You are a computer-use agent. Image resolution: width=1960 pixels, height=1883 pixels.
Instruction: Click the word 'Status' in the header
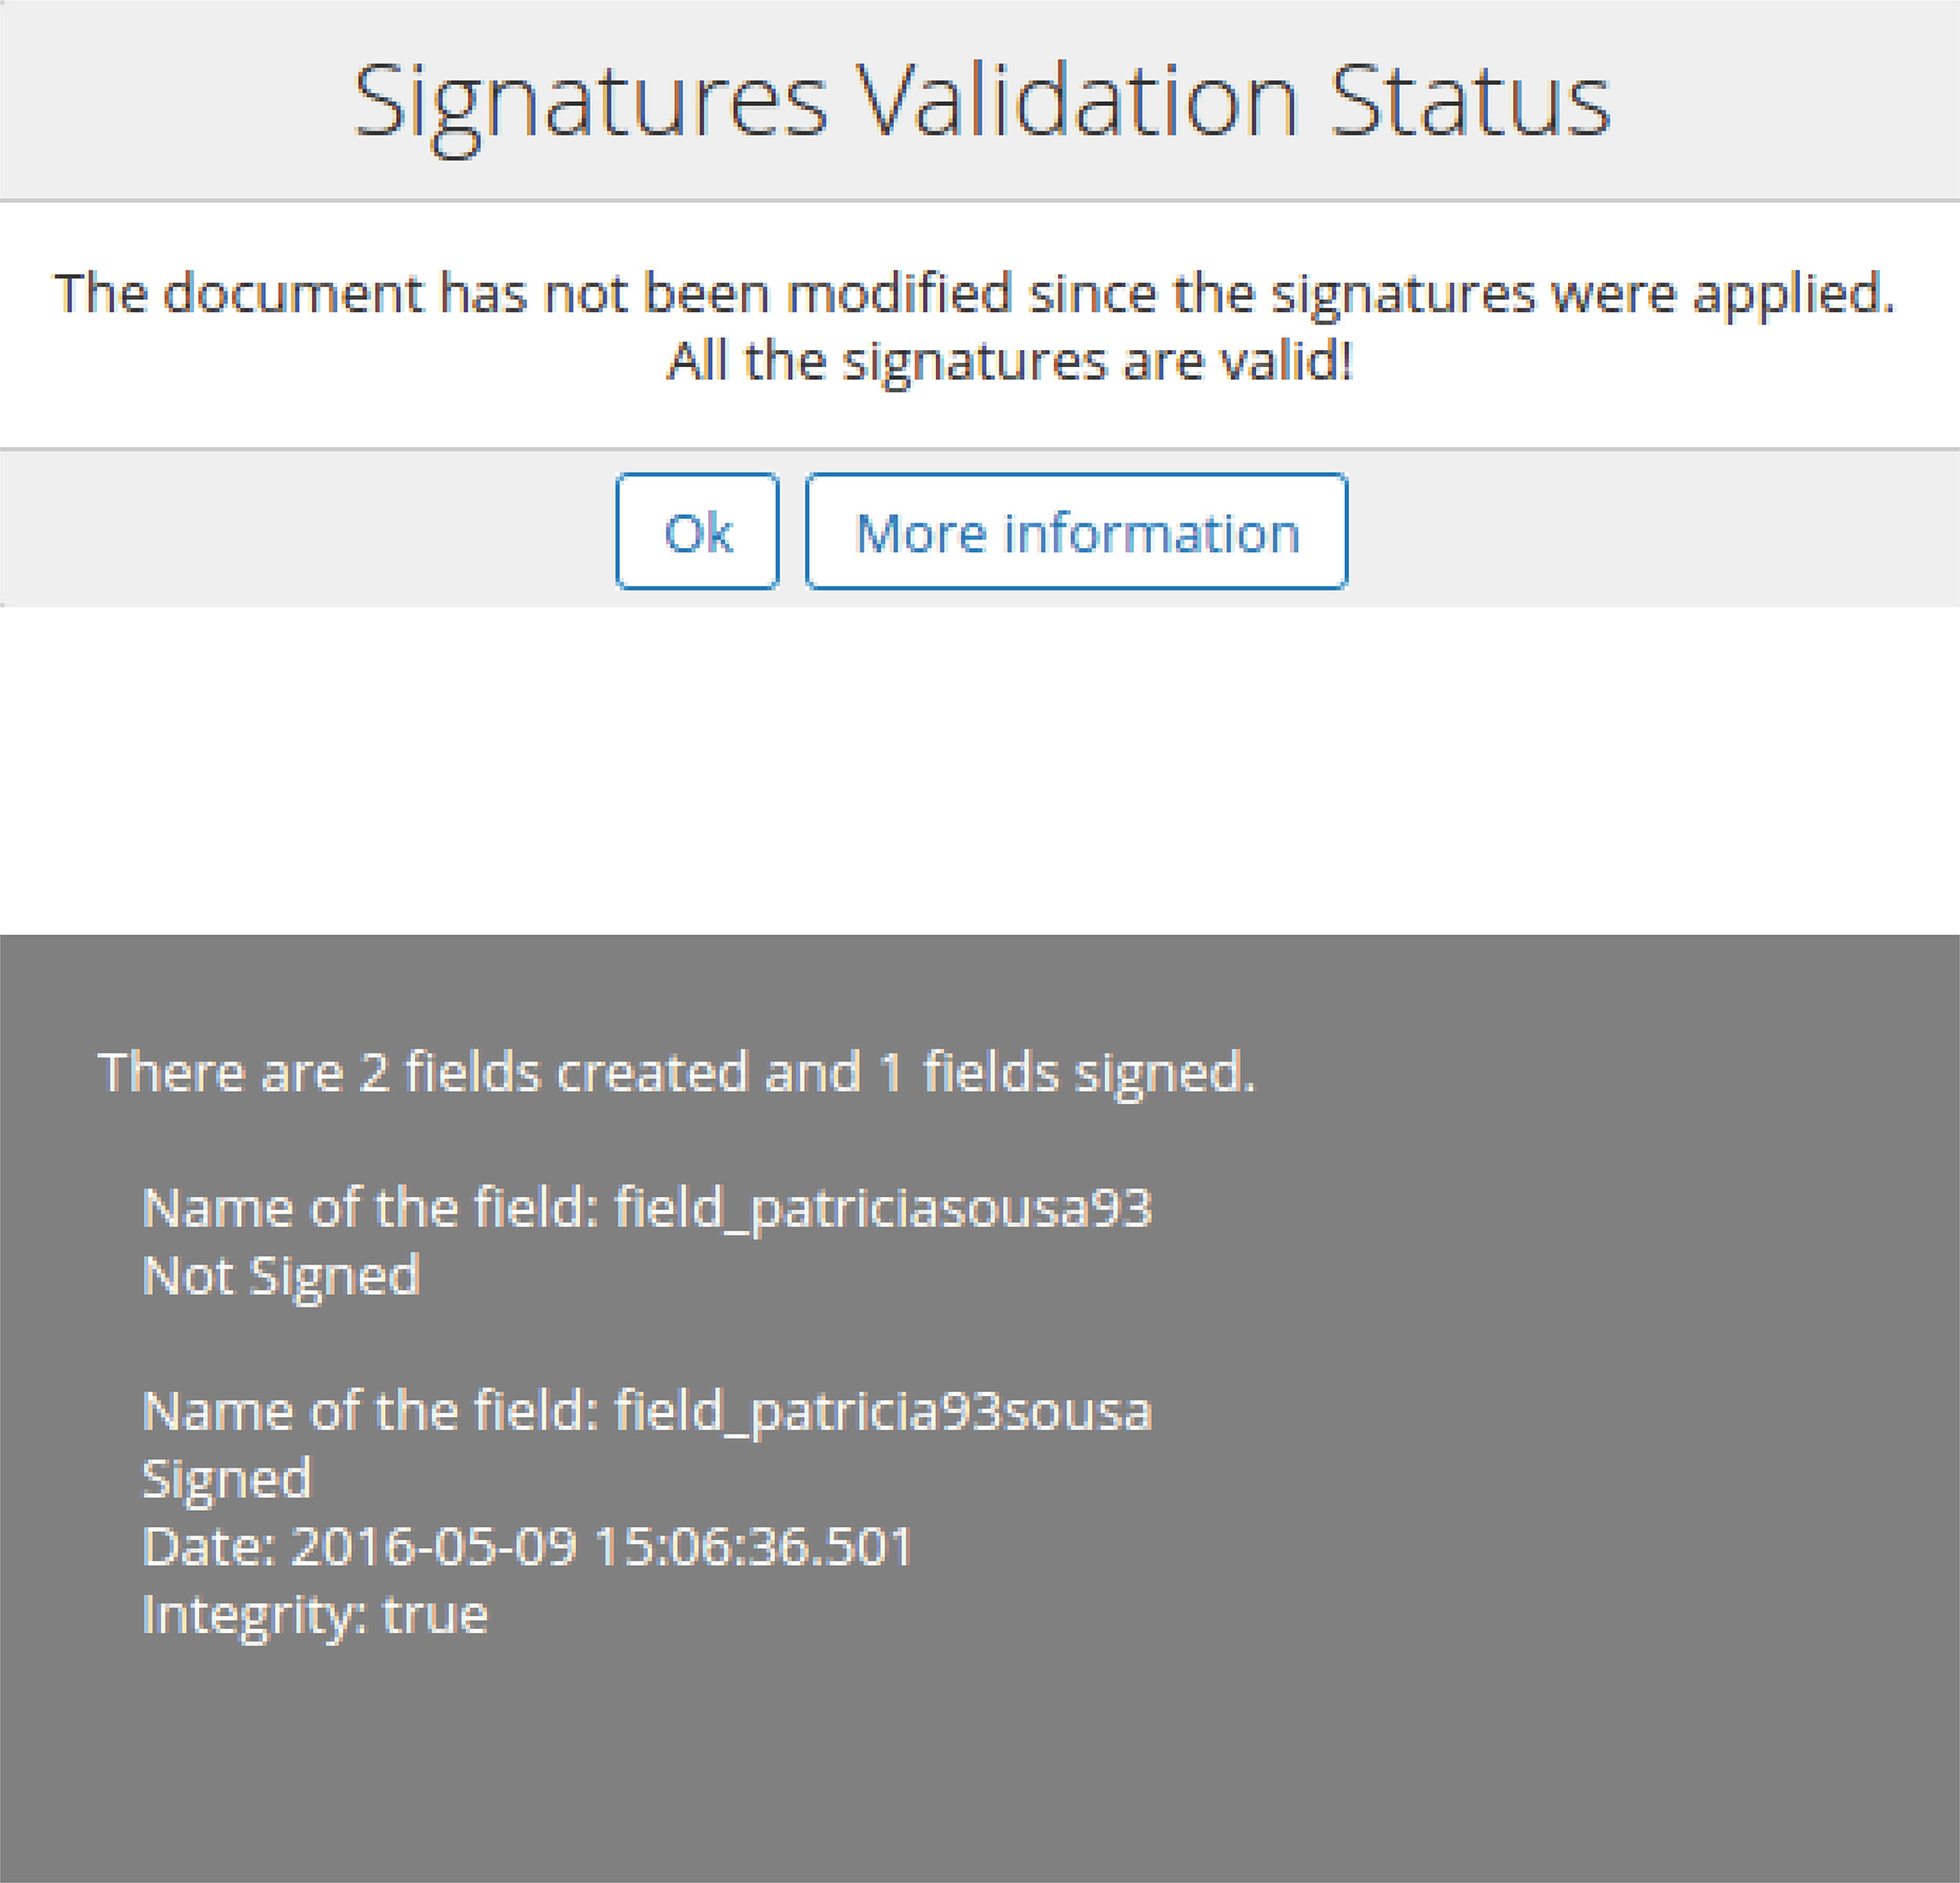point(1469,102)
